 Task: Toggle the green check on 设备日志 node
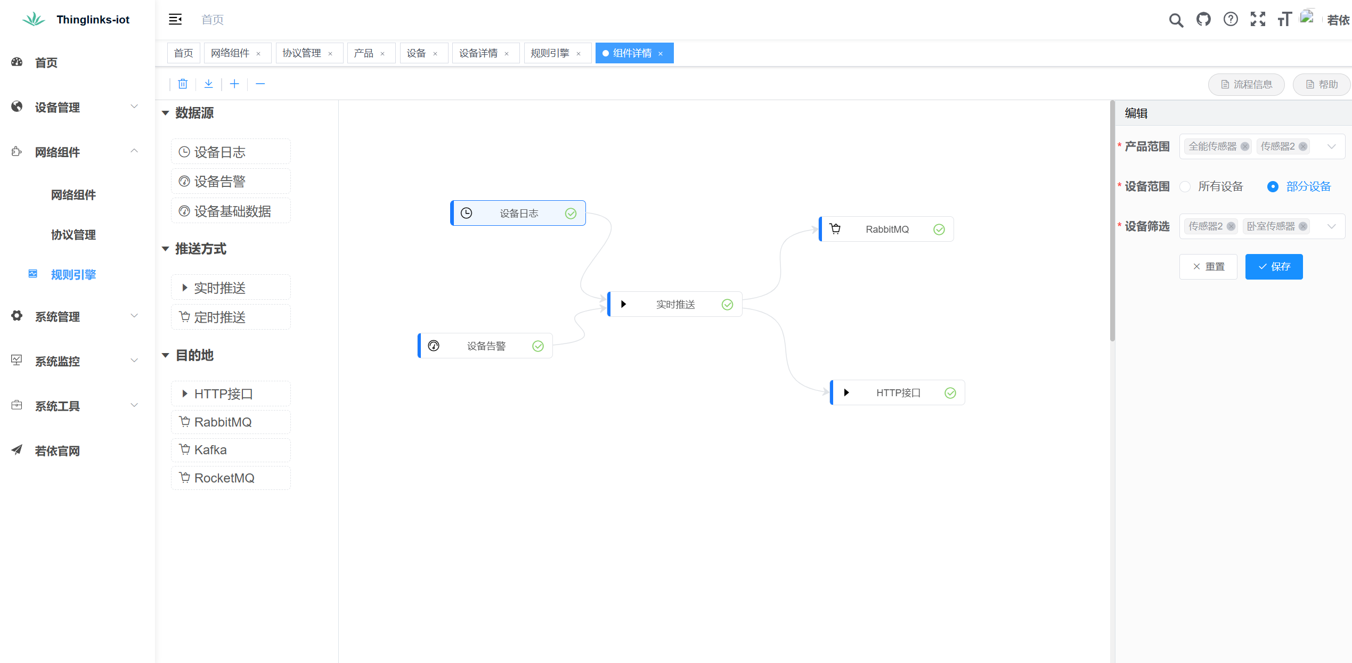(571, 213)
